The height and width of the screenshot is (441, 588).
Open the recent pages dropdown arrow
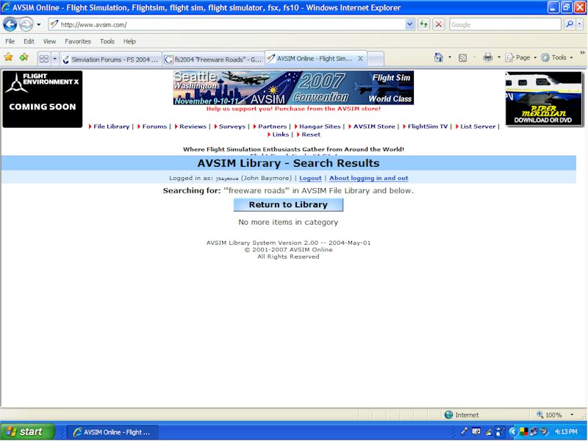[39, 25]
